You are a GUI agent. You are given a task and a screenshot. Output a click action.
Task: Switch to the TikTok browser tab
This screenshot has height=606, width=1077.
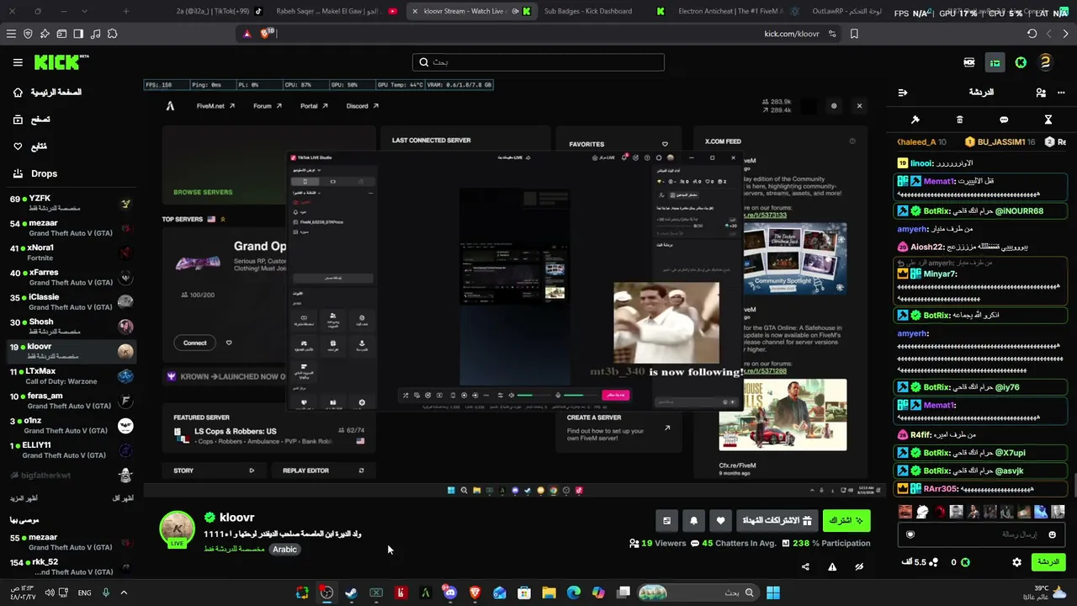[219, 11]
